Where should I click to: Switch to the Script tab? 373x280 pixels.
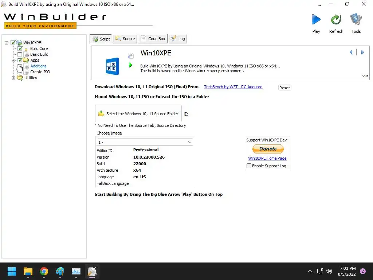101,39
